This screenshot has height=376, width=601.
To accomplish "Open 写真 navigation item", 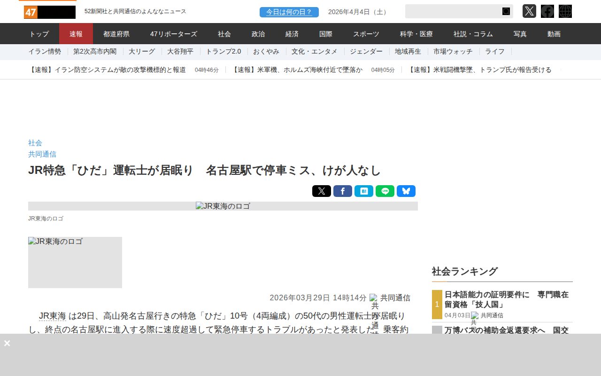I will [520, 34].
